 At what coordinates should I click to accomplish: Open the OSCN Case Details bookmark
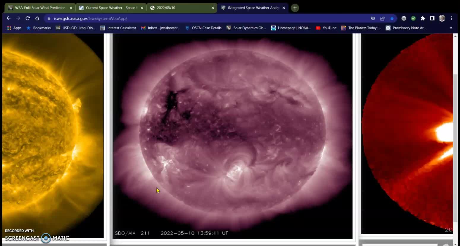pyautogui.click(x=203, y=28)
